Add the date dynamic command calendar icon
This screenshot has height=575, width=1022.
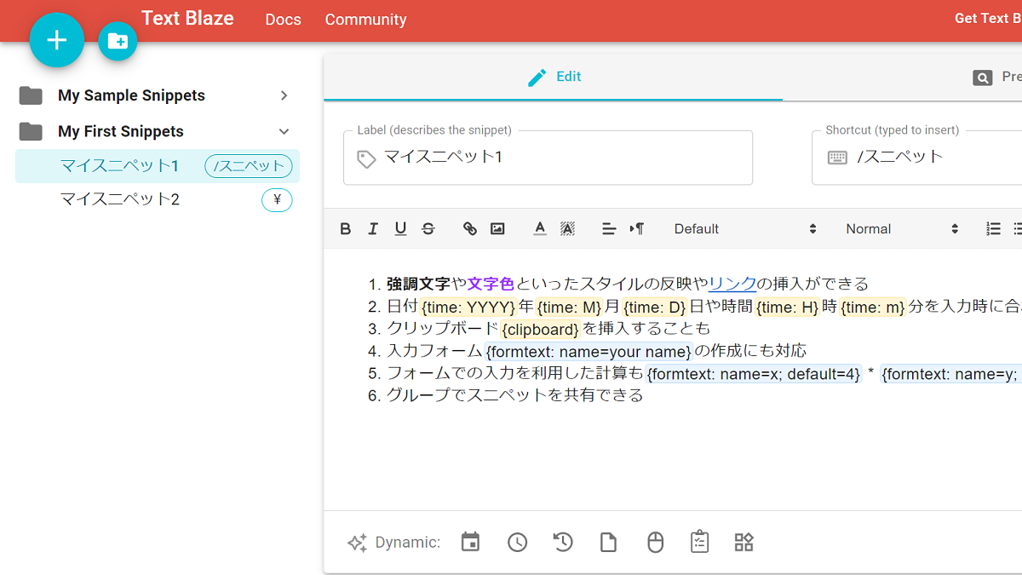(x=470, y=542)
